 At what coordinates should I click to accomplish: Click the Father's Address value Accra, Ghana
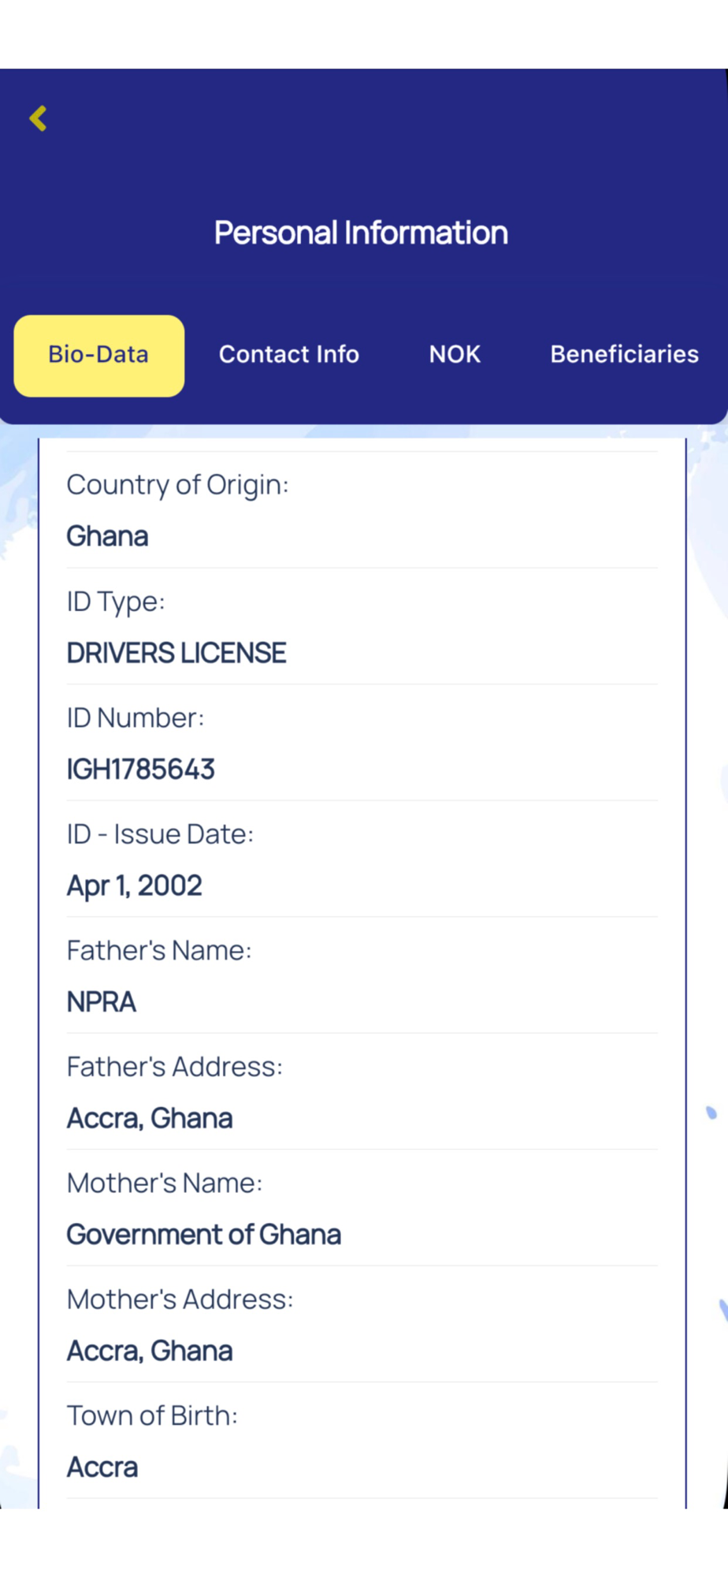[150, 1118]
